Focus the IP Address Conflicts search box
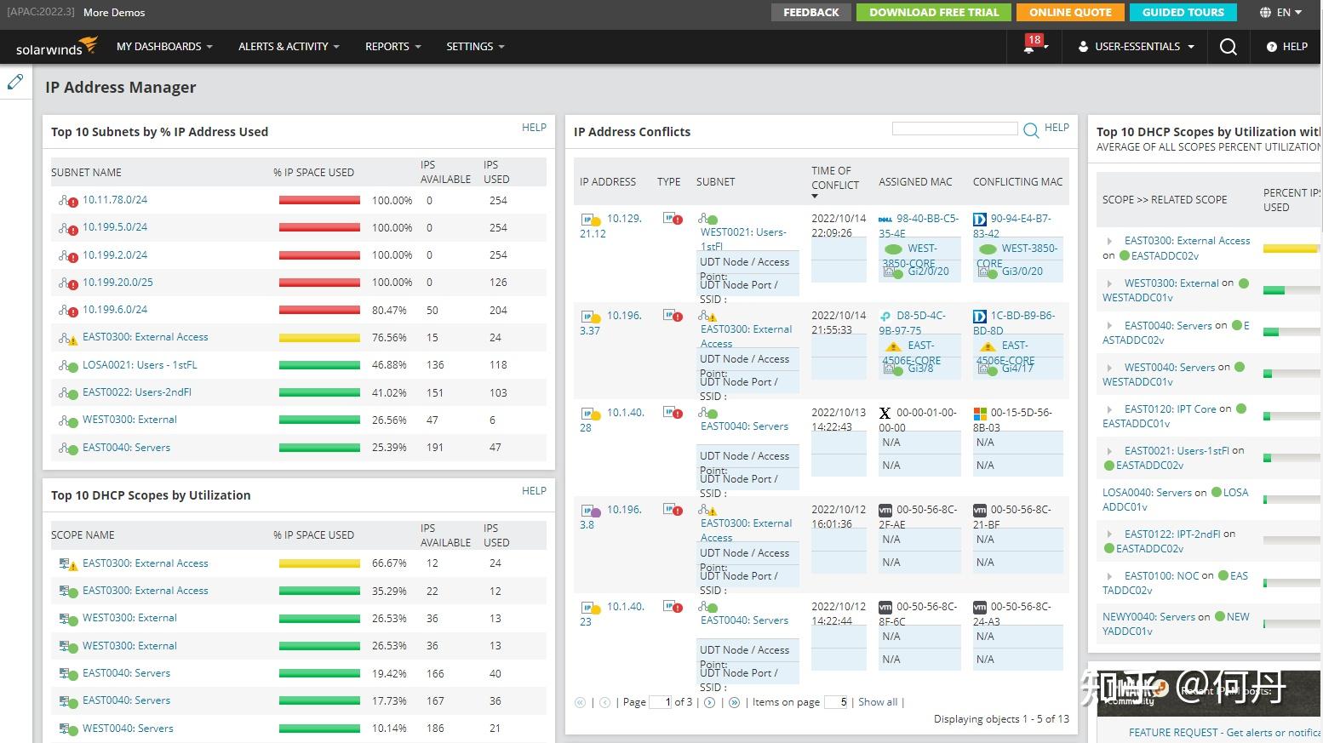 click(x=954, y=129)
